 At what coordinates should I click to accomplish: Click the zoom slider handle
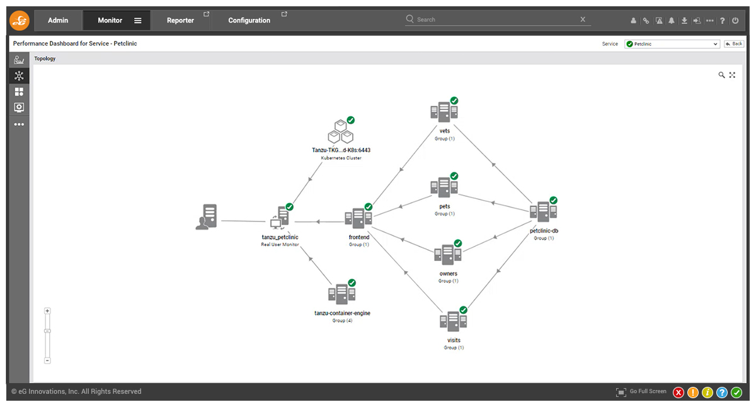(x=47, y=331)
